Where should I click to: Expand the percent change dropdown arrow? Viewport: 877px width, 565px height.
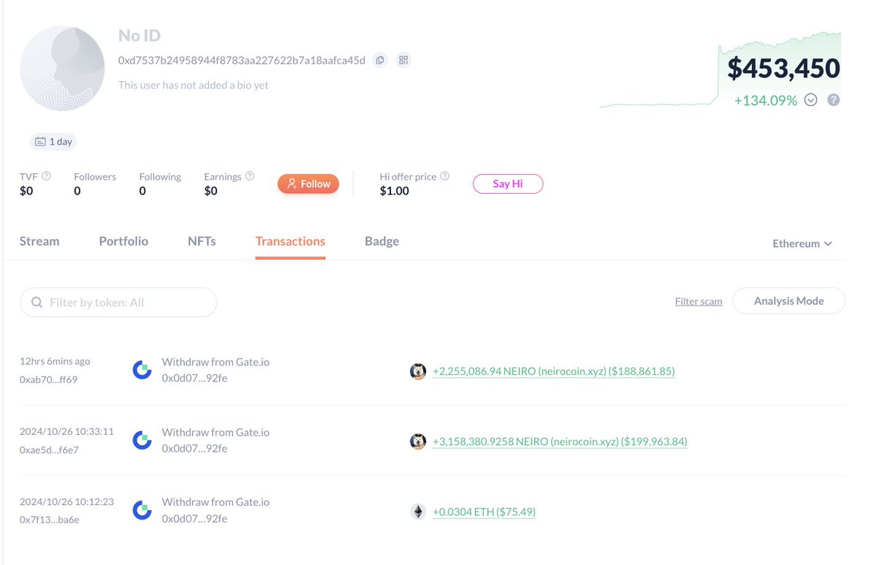click(x=810, y=100)
